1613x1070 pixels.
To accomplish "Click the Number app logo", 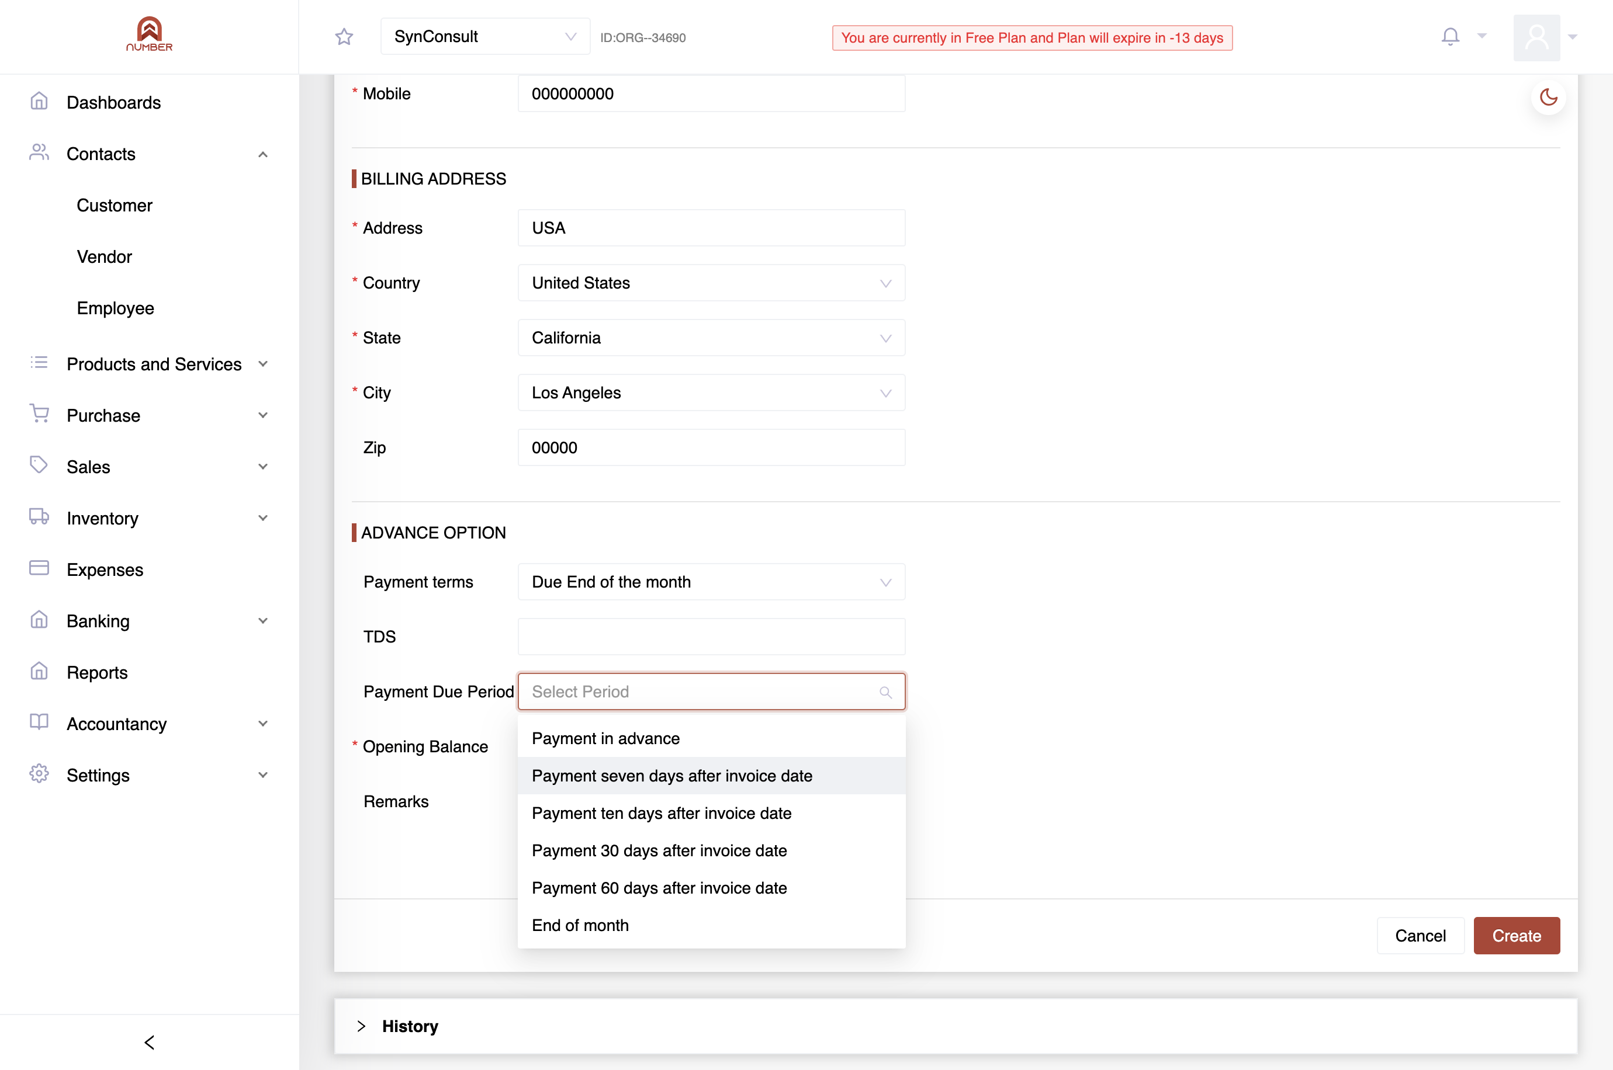I will 150,34.
